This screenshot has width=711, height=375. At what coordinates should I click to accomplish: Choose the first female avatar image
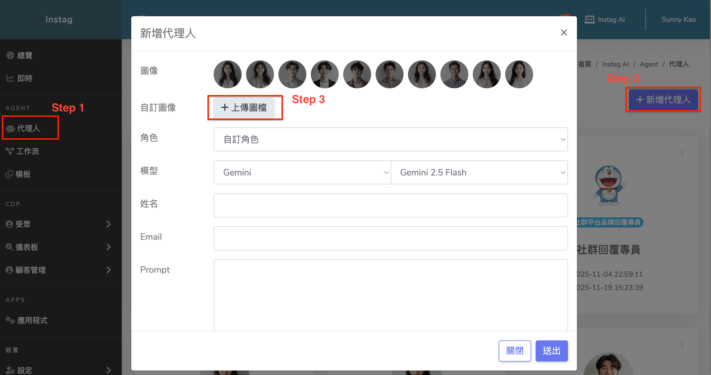(x=227, y=74)
